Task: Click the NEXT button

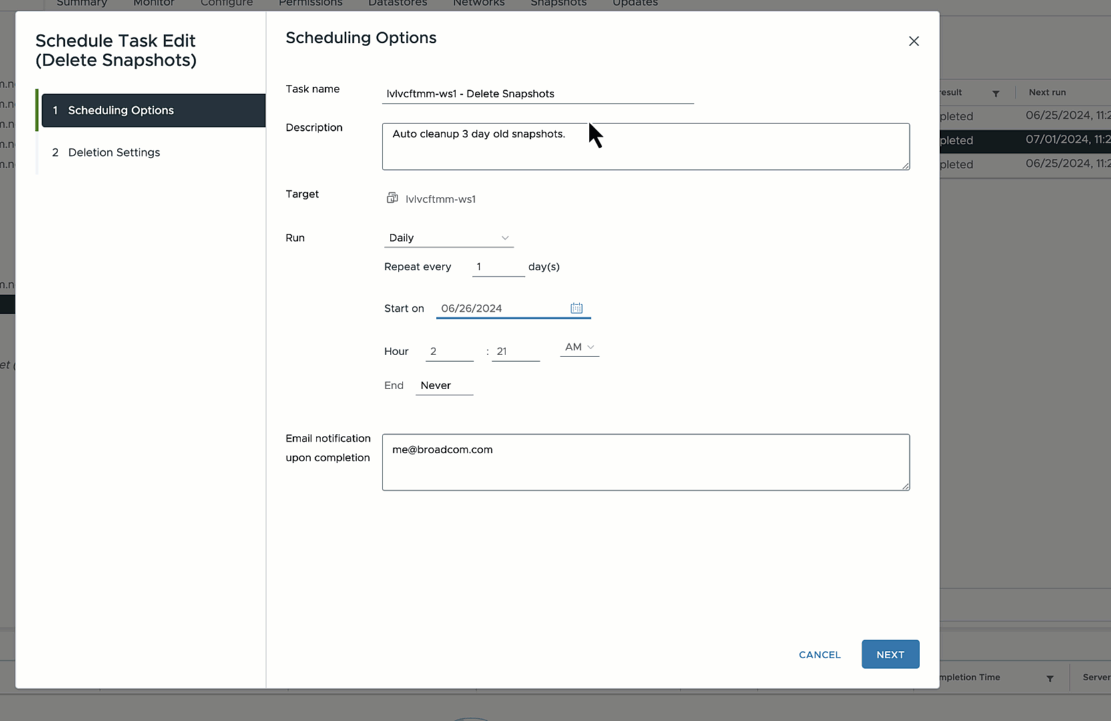Action: [890, 654]
